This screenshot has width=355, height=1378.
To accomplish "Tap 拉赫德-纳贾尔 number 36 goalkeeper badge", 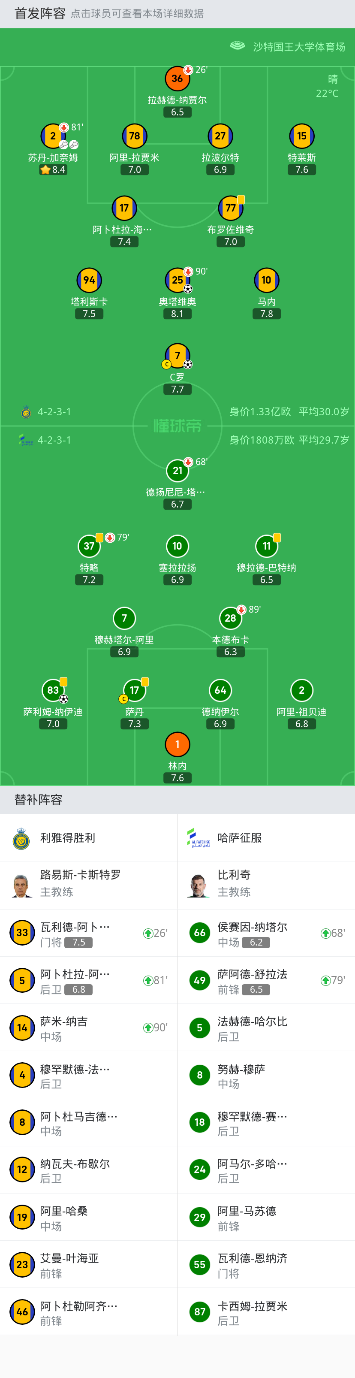I will pos(177,78).
